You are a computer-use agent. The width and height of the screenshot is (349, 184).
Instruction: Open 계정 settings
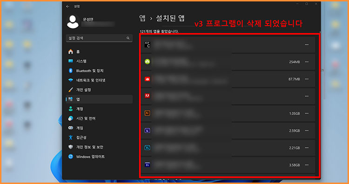click(x=99, y=109)
